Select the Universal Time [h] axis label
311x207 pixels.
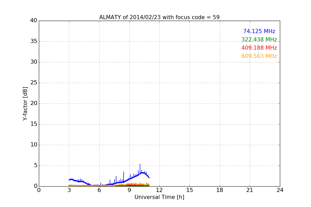[x=159, y=197]
